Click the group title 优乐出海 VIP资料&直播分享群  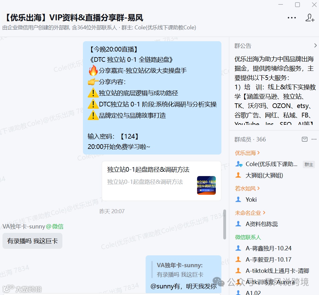tap(74, 17)
